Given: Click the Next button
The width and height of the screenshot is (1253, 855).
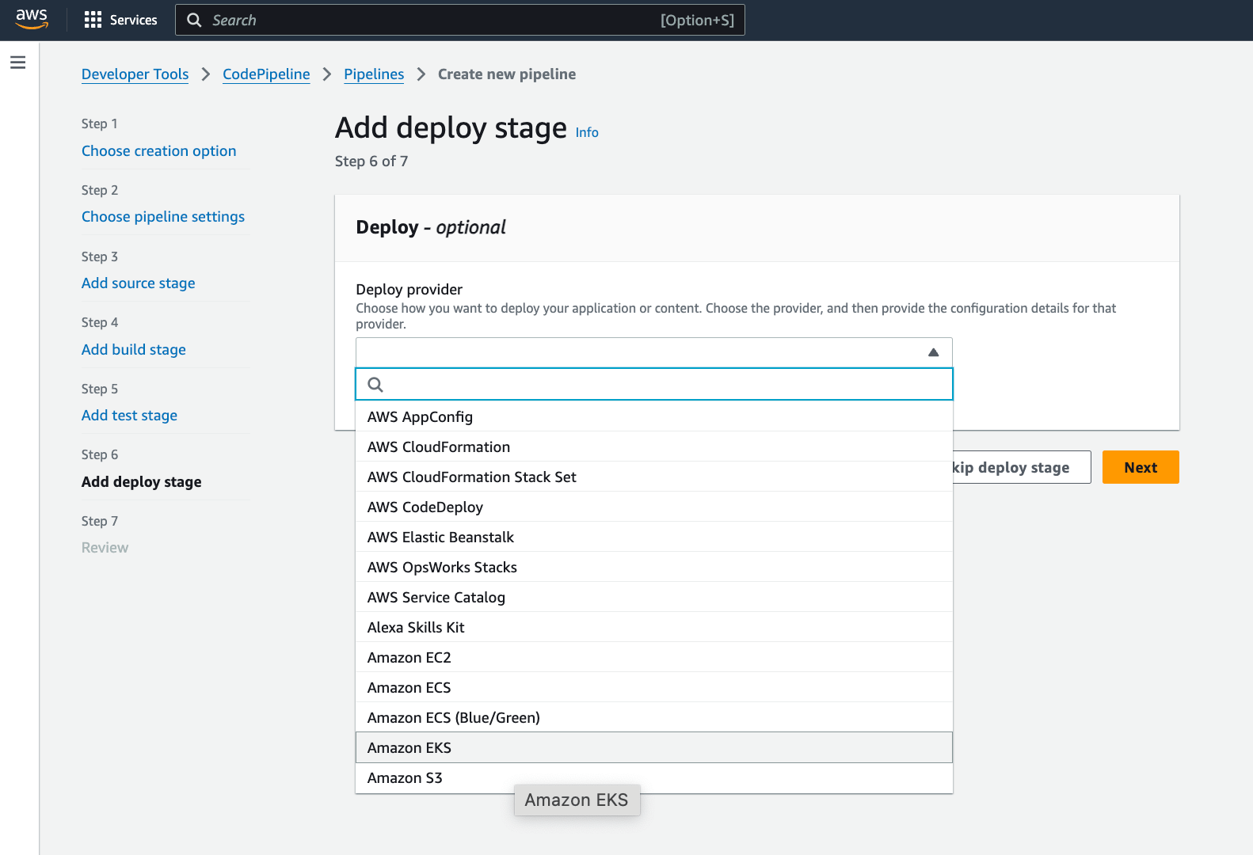Looking at the screenshot, I should point(1141,467).
